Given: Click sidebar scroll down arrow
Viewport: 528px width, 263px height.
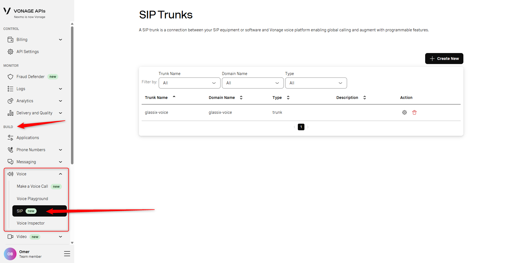Looking at the screenshot, I should [72, 243].
